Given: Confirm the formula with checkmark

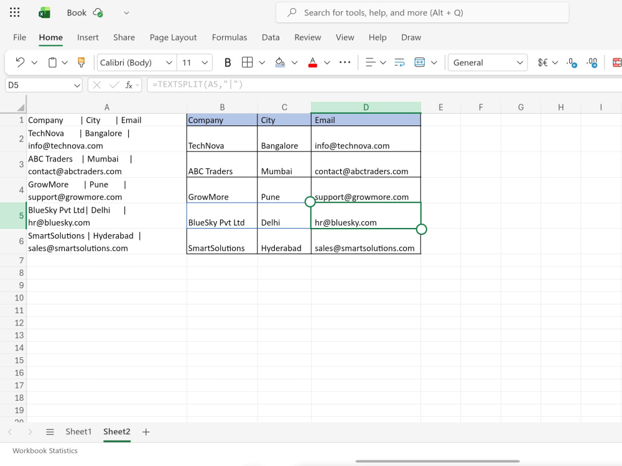Looking at the screenshot, I should pyautogui.click(x=114, y=85).
